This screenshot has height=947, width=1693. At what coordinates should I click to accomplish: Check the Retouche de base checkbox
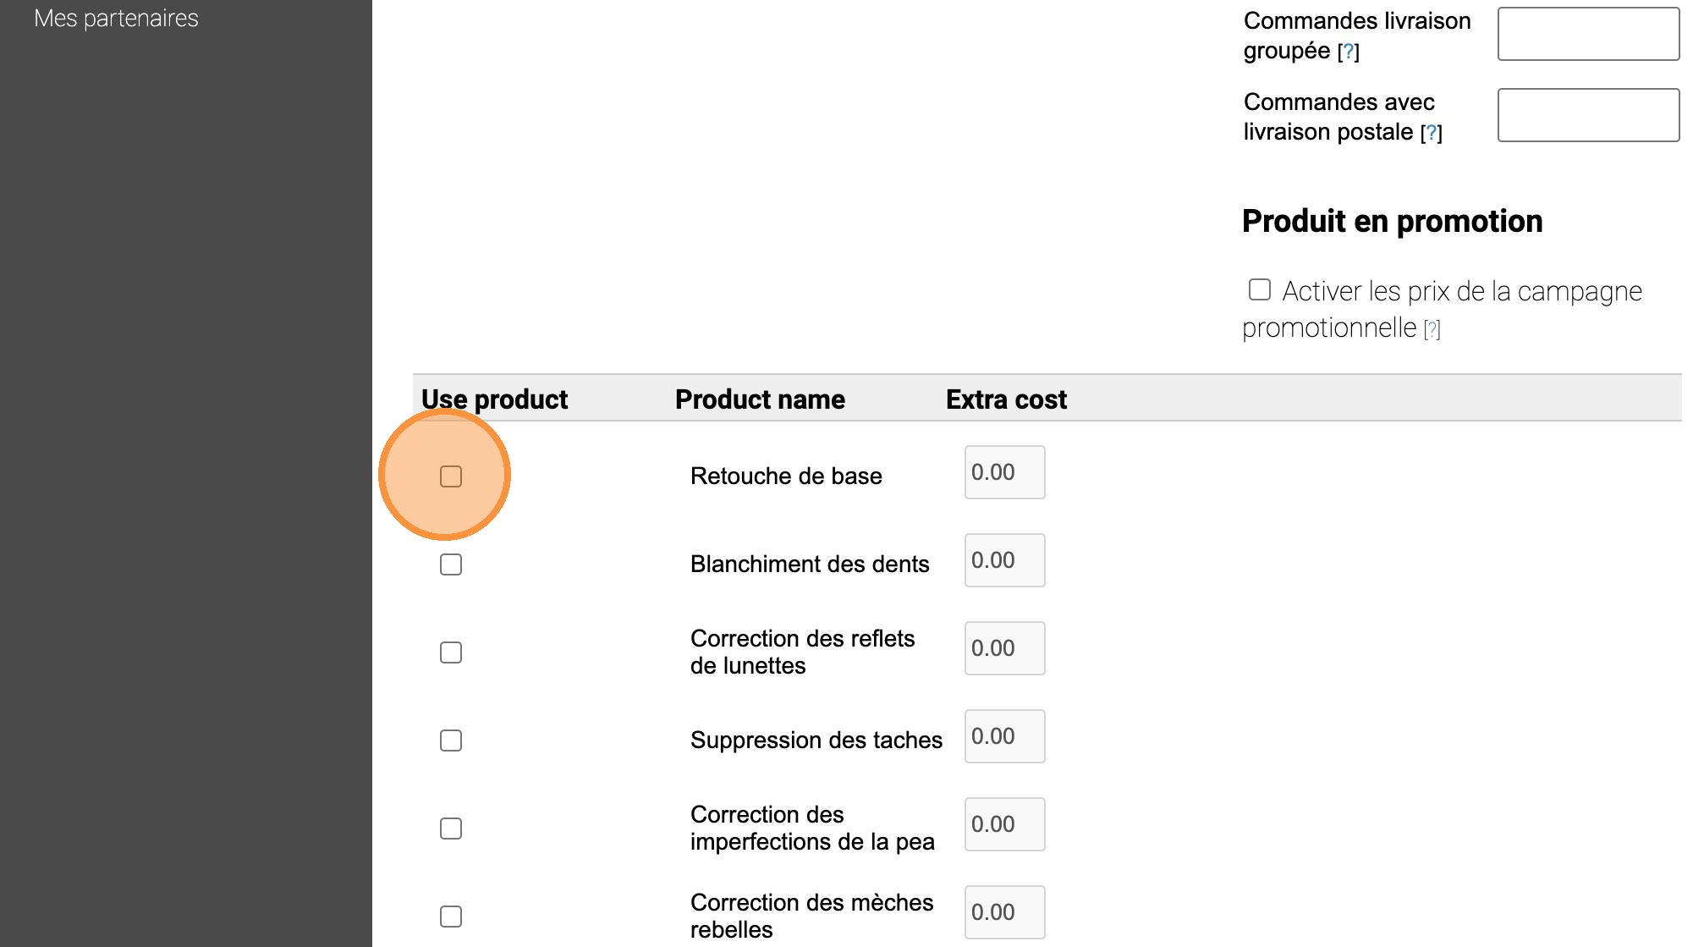tap(451, 476)
